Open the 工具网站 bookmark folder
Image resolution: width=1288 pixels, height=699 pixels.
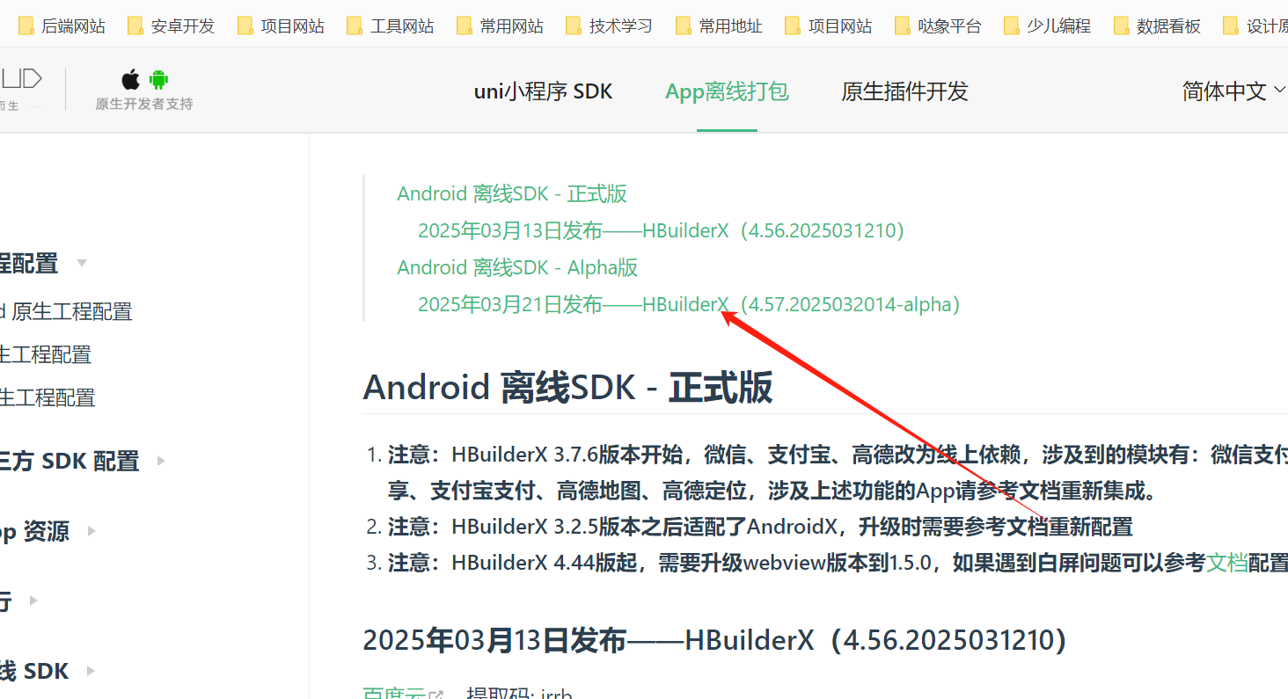pos(391,25)
